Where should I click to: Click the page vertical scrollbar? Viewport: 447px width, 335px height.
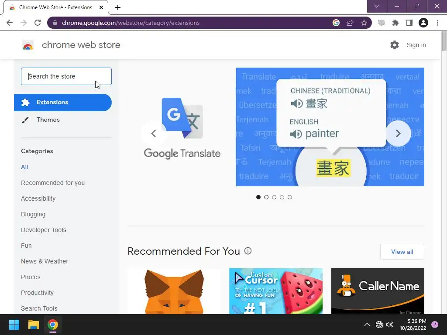444,41
